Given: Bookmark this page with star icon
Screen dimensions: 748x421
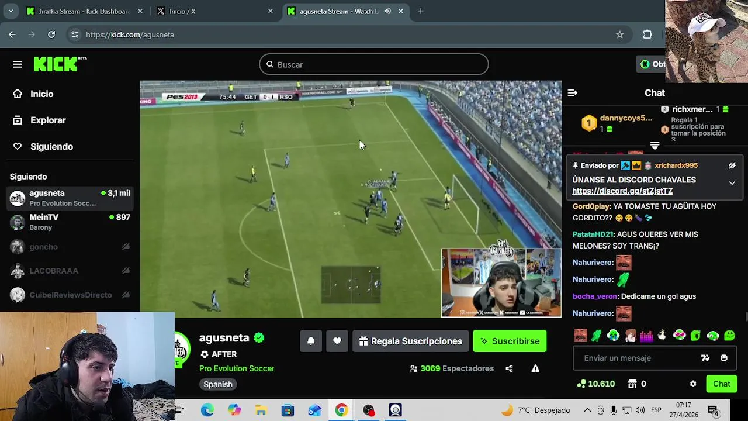Looking at the screenshot, I should (619, 34).
